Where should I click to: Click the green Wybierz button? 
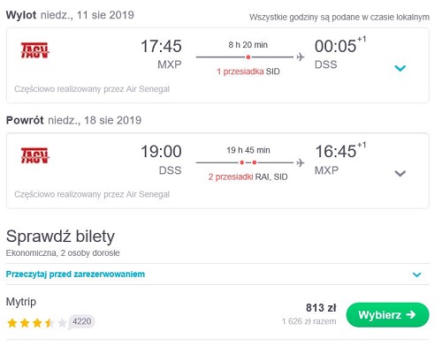tap(387, 315)
